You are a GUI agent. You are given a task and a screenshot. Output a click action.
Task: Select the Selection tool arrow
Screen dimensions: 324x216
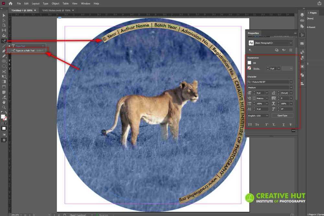pos(4,15)
